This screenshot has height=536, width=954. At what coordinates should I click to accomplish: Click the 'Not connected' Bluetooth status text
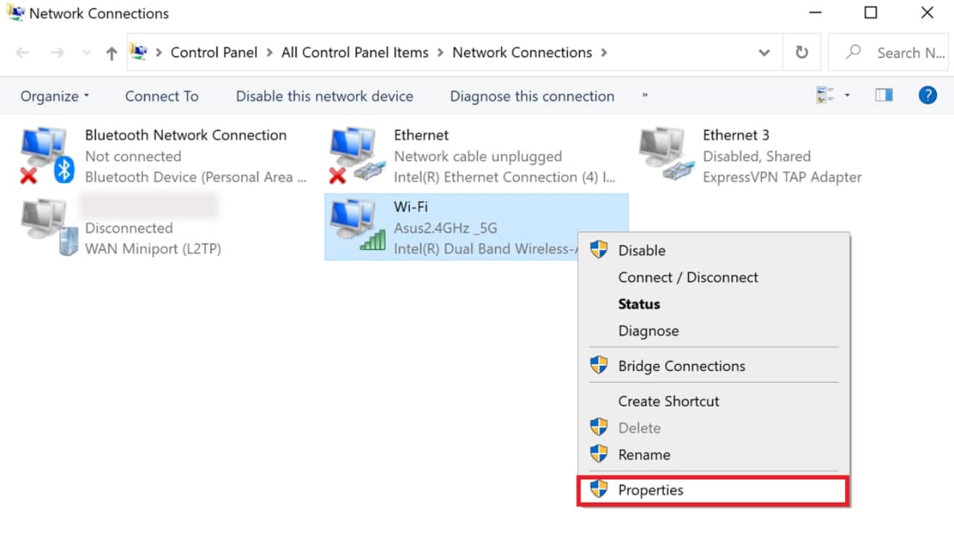(133, 156)
